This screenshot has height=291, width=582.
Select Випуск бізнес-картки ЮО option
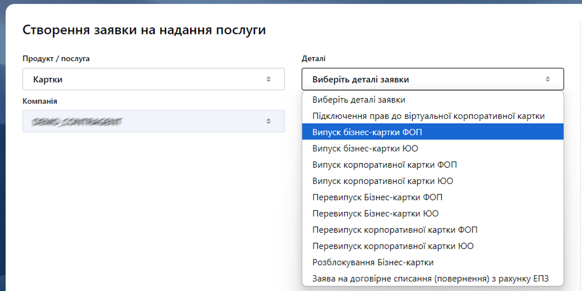tap(433, 148)
